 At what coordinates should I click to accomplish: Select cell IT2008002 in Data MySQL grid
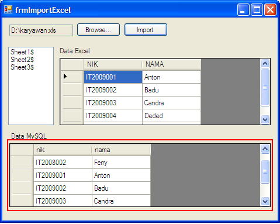coord(63,163)
